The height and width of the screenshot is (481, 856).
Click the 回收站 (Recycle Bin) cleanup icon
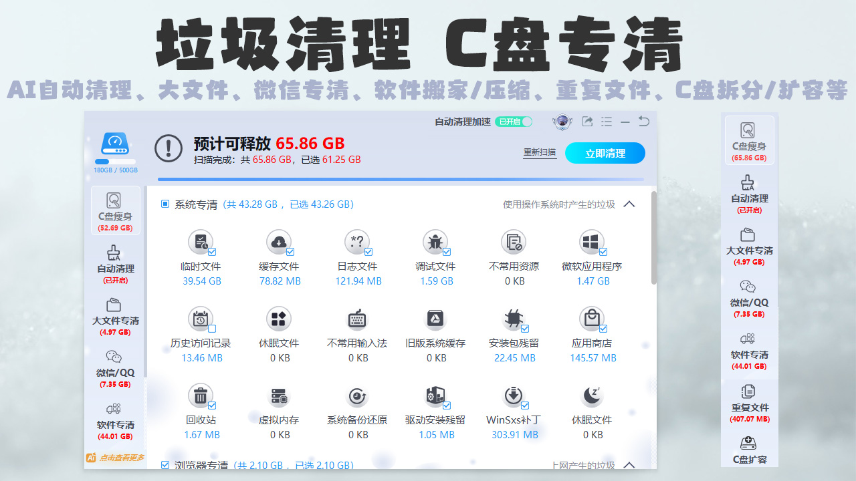pyautogui.click(x=201, y=395)
